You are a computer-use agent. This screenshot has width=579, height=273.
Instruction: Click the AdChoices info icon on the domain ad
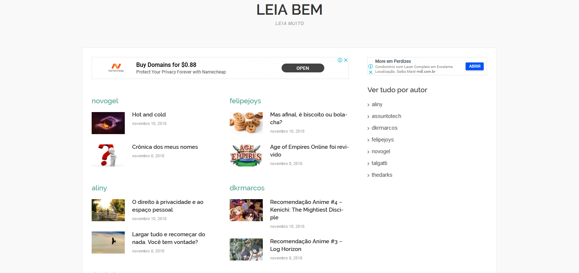point(340,60)
